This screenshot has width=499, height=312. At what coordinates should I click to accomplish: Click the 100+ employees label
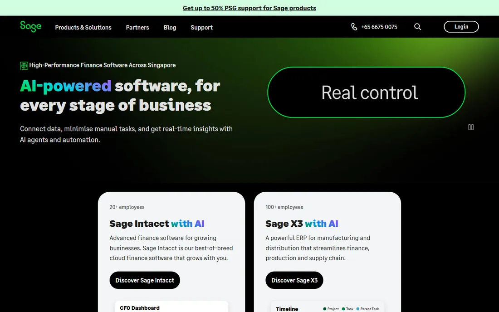284,207
